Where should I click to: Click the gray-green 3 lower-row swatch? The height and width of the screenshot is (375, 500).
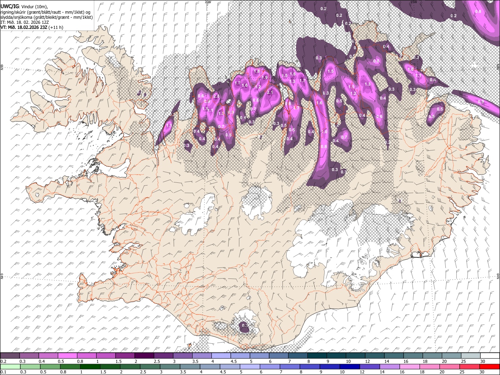170,366
